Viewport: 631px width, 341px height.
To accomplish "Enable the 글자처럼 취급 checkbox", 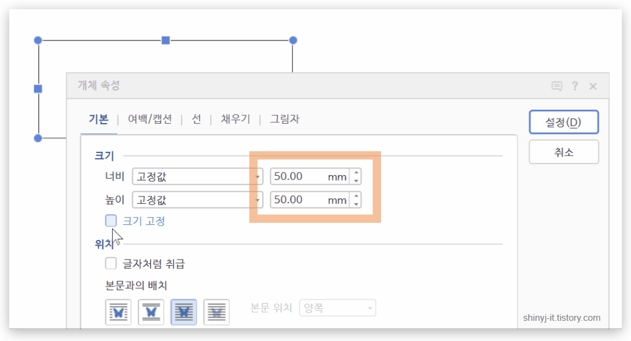I will [111, 263].
